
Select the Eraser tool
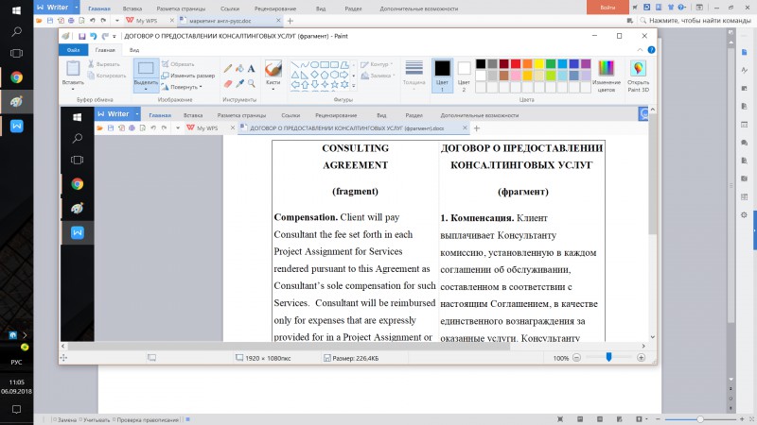[227, 82]
